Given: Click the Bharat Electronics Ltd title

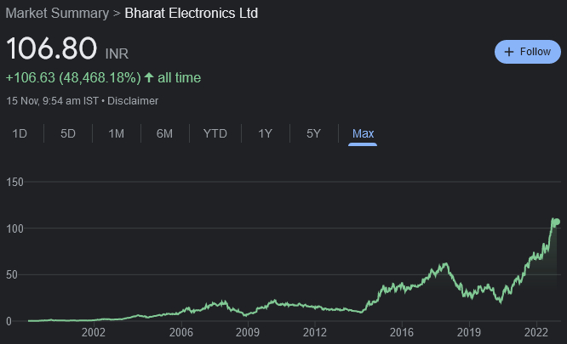Looking at the screenshot, I should click(192, 14).
